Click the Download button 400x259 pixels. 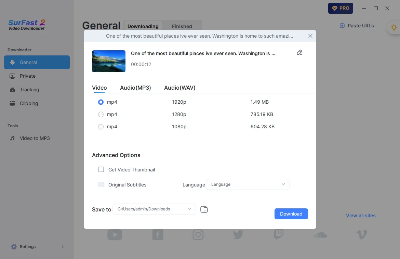click(x=291, y=213)
